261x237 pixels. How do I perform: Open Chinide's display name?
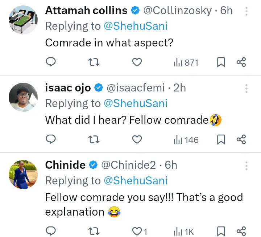click(x=65, y=165)
